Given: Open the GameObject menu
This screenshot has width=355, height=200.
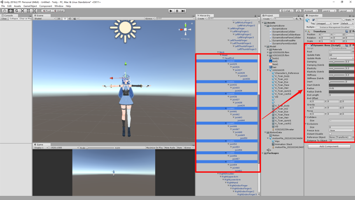Looking at the screenshot, I should (x=30, y=6).
